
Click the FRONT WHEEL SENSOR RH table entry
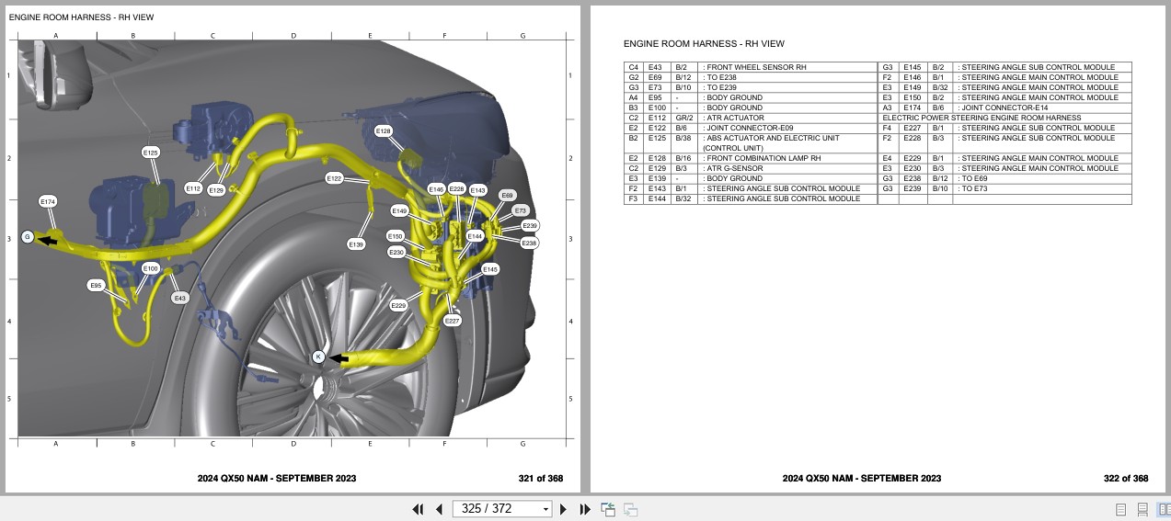754,67
